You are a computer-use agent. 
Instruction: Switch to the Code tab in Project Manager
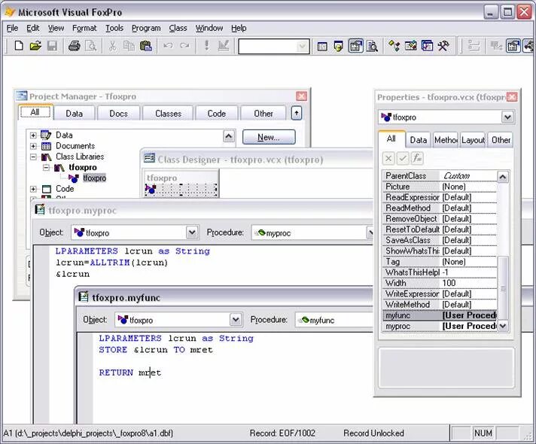click(x=216, y=114)
